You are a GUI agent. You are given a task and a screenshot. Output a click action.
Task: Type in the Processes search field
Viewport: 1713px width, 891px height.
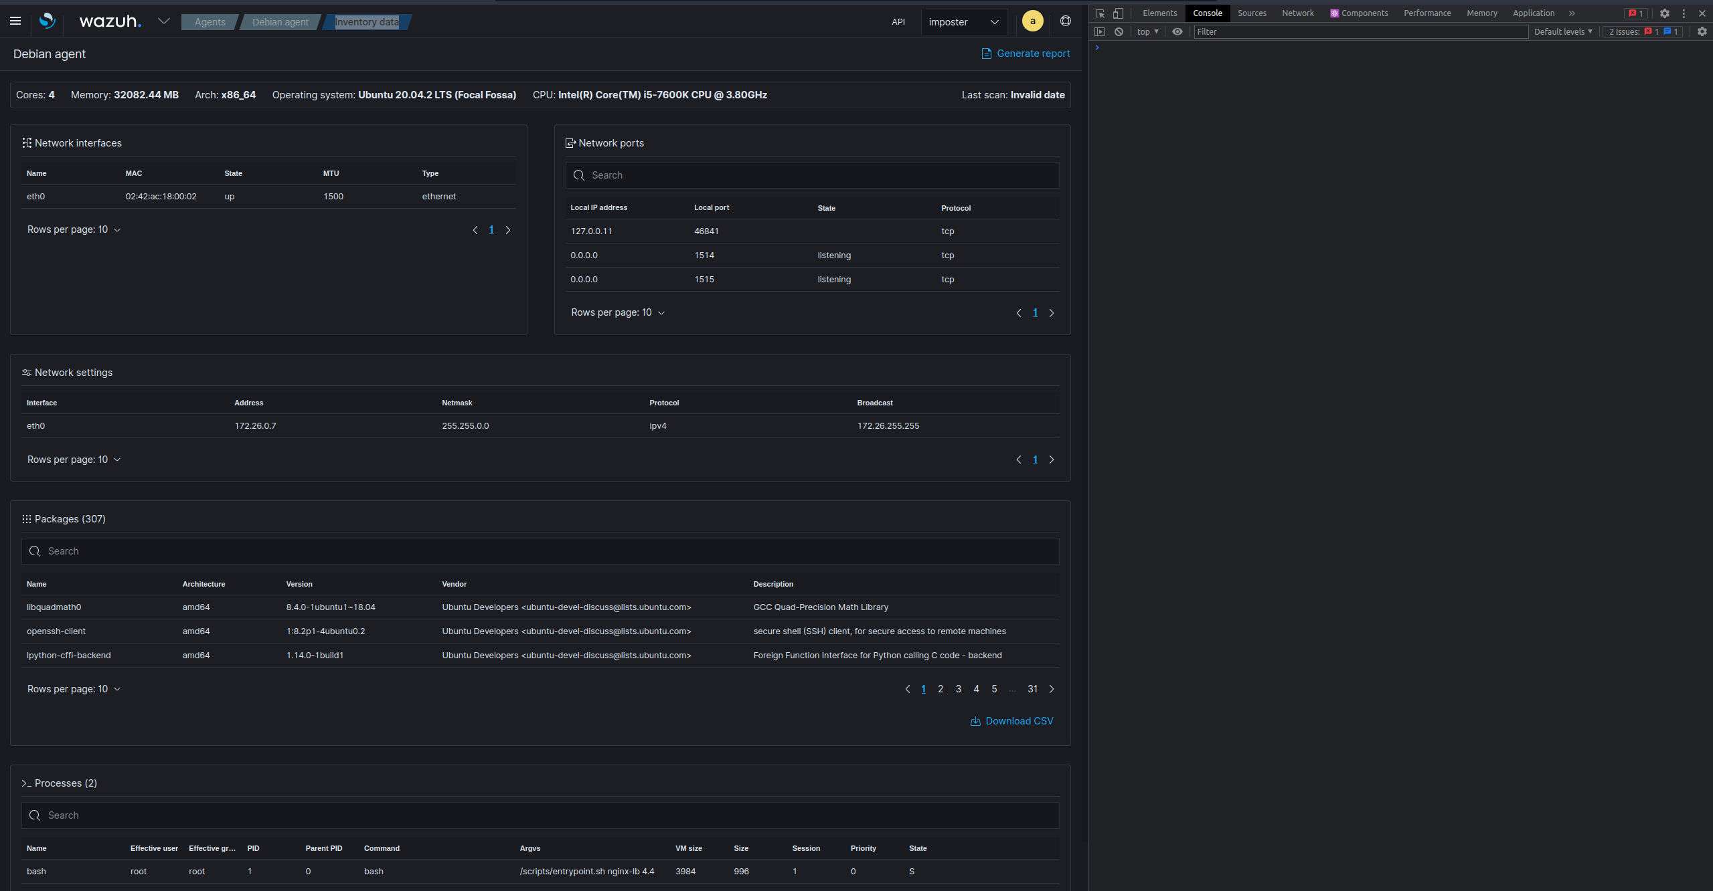coord(268,815)
